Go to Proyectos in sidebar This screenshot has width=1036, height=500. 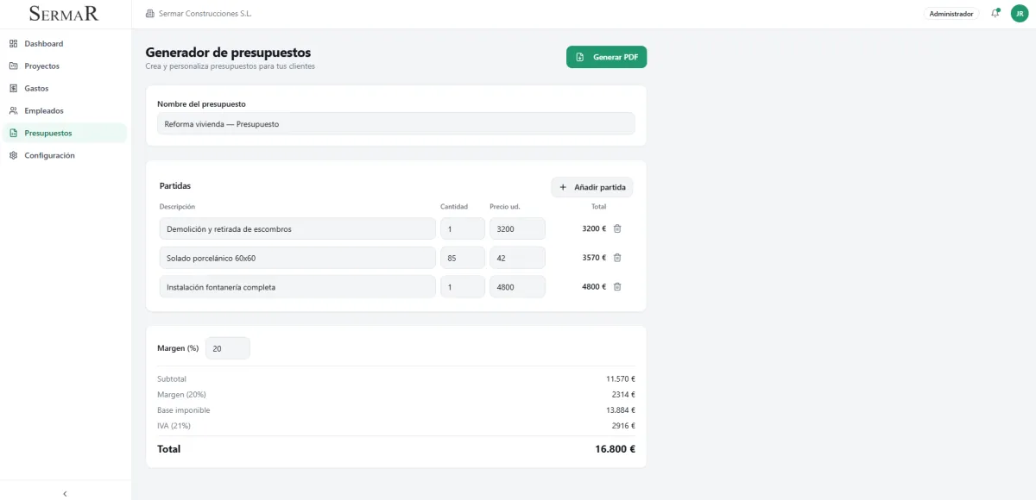click(41, 66)
